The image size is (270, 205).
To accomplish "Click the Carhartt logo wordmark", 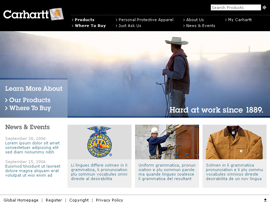I will pyautogui.click(x=26, y=14).
